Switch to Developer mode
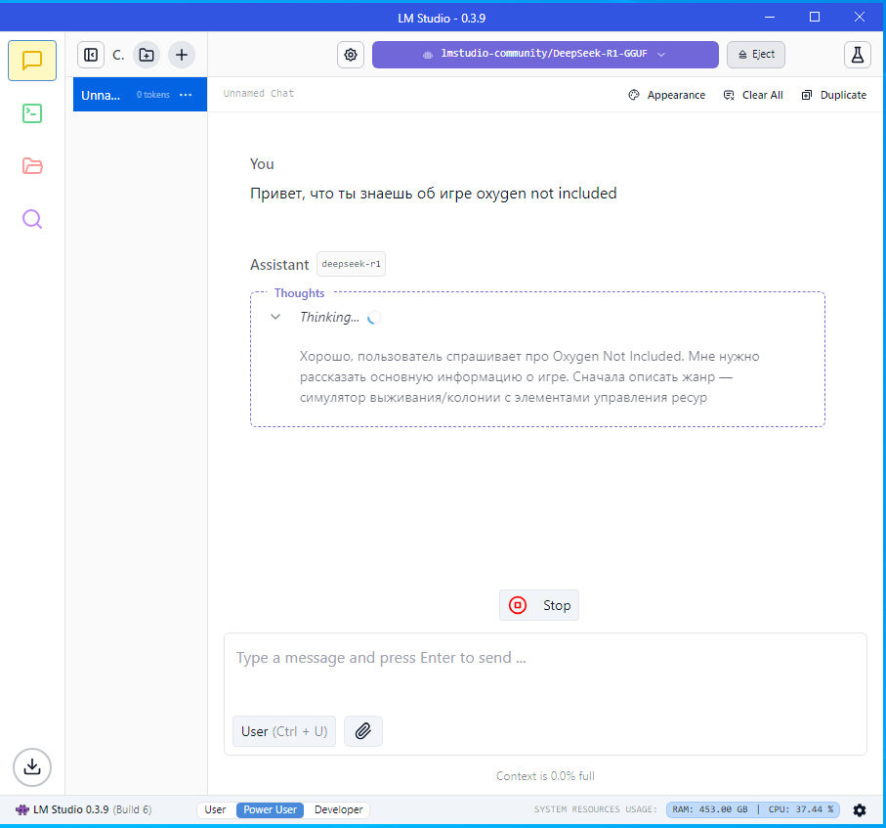The width and height of the screenshot is (886, 828). [338, 809]
